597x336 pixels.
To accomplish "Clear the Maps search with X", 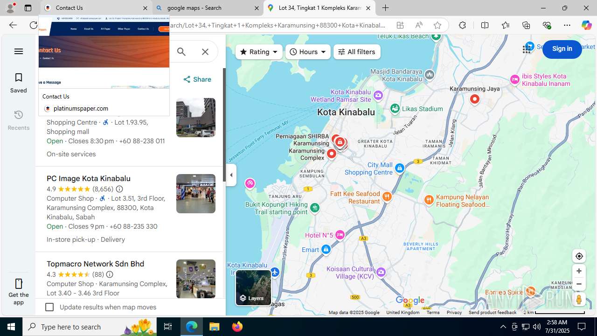I will click(205, 52).
